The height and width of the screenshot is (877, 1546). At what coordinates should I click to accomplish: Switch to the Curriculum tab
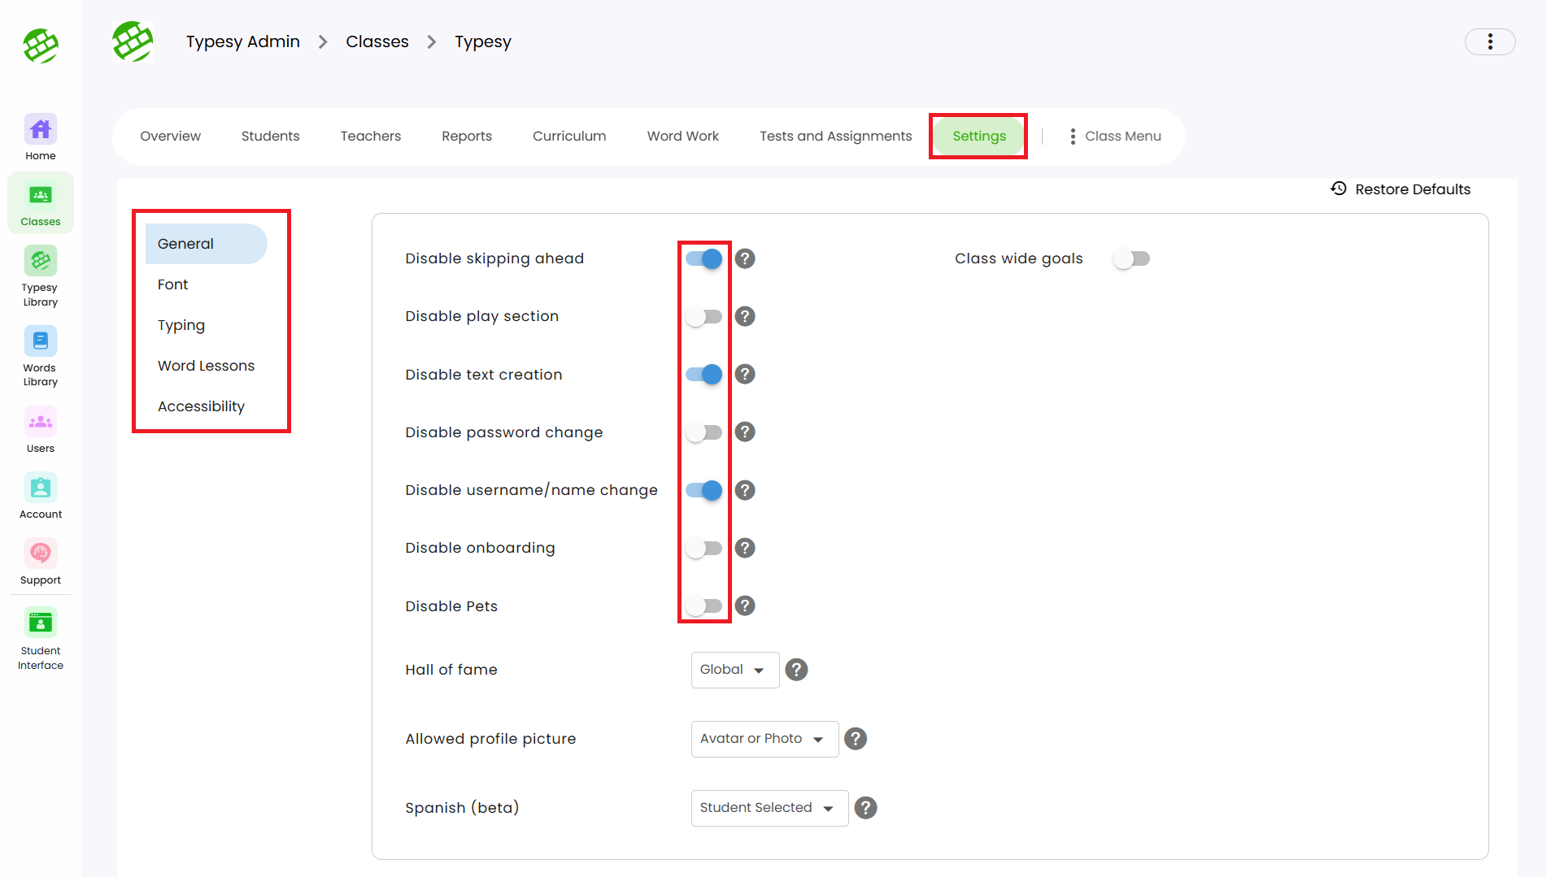[569, 136]
